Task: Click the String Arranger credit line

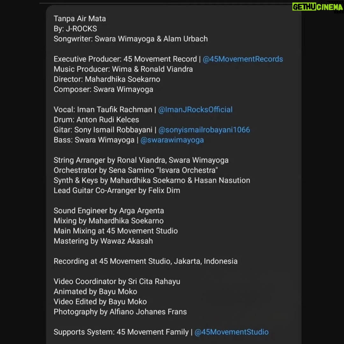Action: (141, 160)
